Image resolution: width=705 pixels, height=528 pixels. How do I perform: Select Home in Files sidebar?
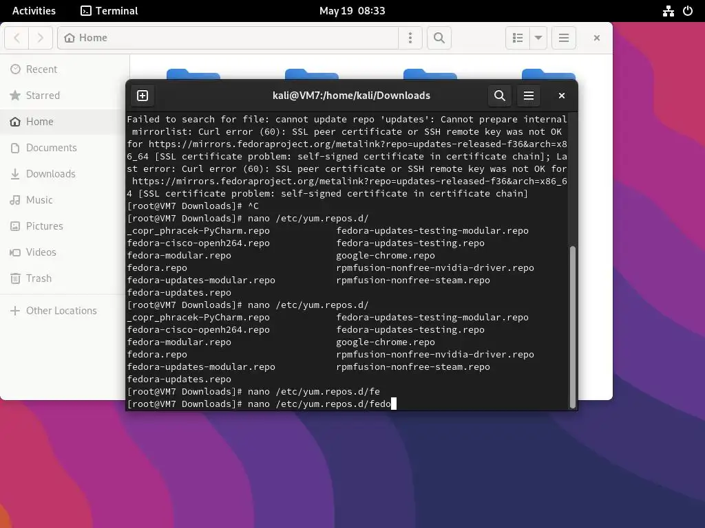tap(65, 121)
